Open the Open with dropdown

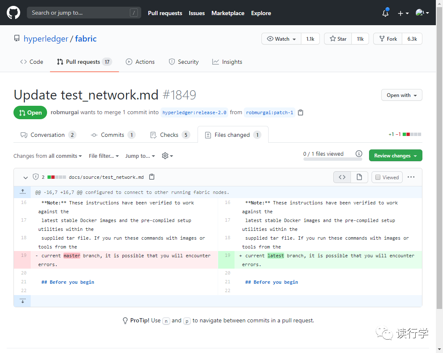(x=401, y=95)
